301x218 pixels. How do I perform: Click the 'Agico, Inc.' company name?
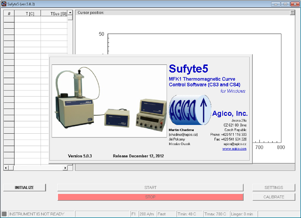(230, 113)
